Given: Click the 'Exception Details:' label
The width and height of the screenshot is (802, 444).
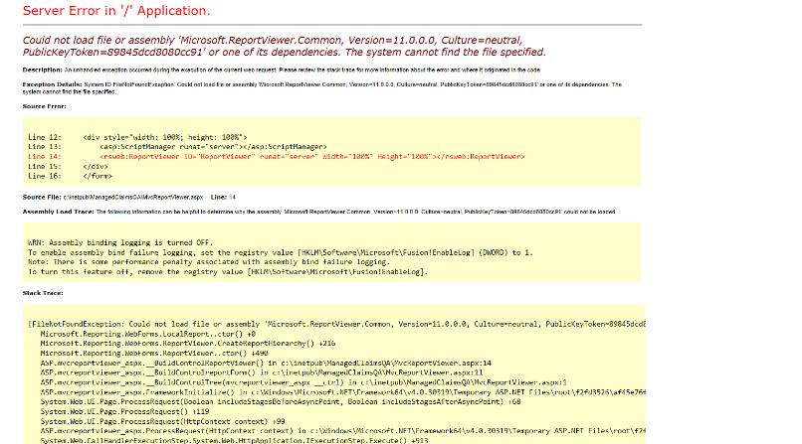Looking at the screenshot, I should 52,84.
